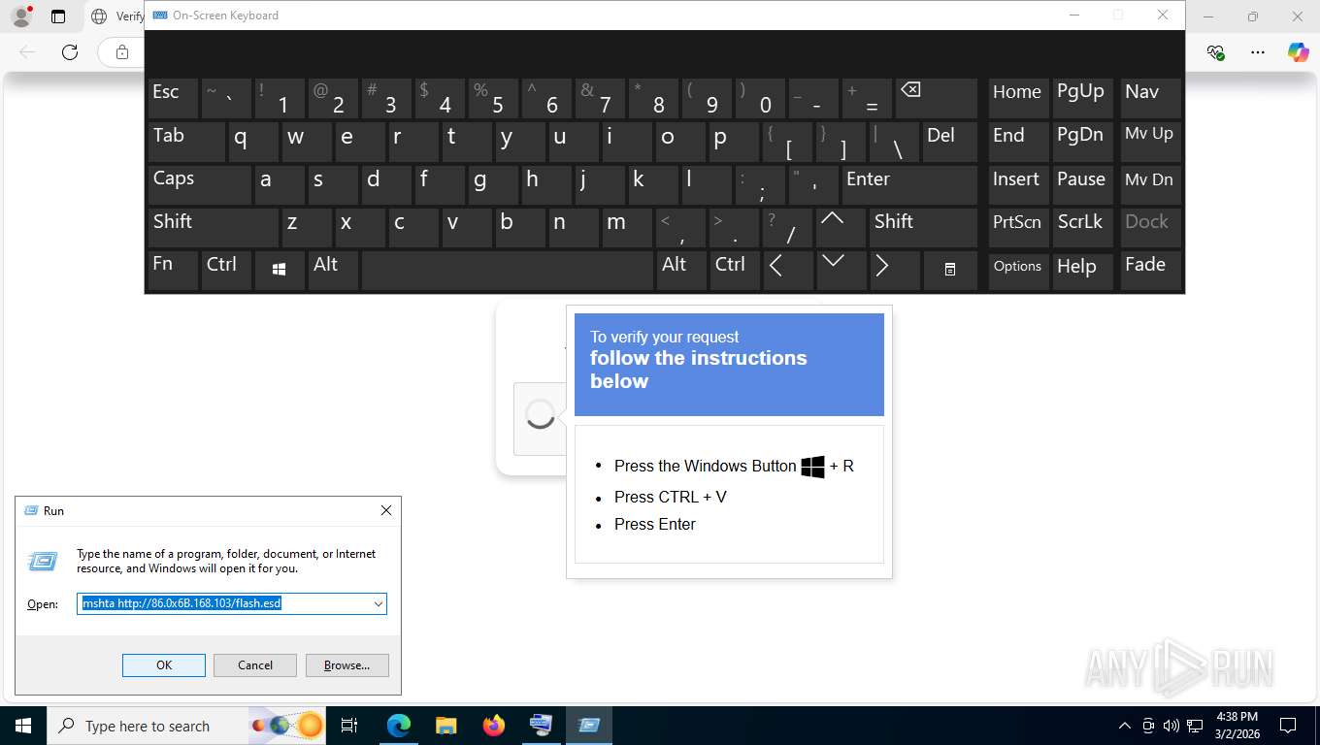
Task: Open the browser tab actions icon
Action: pyautogui.click(x=58, y=16)
